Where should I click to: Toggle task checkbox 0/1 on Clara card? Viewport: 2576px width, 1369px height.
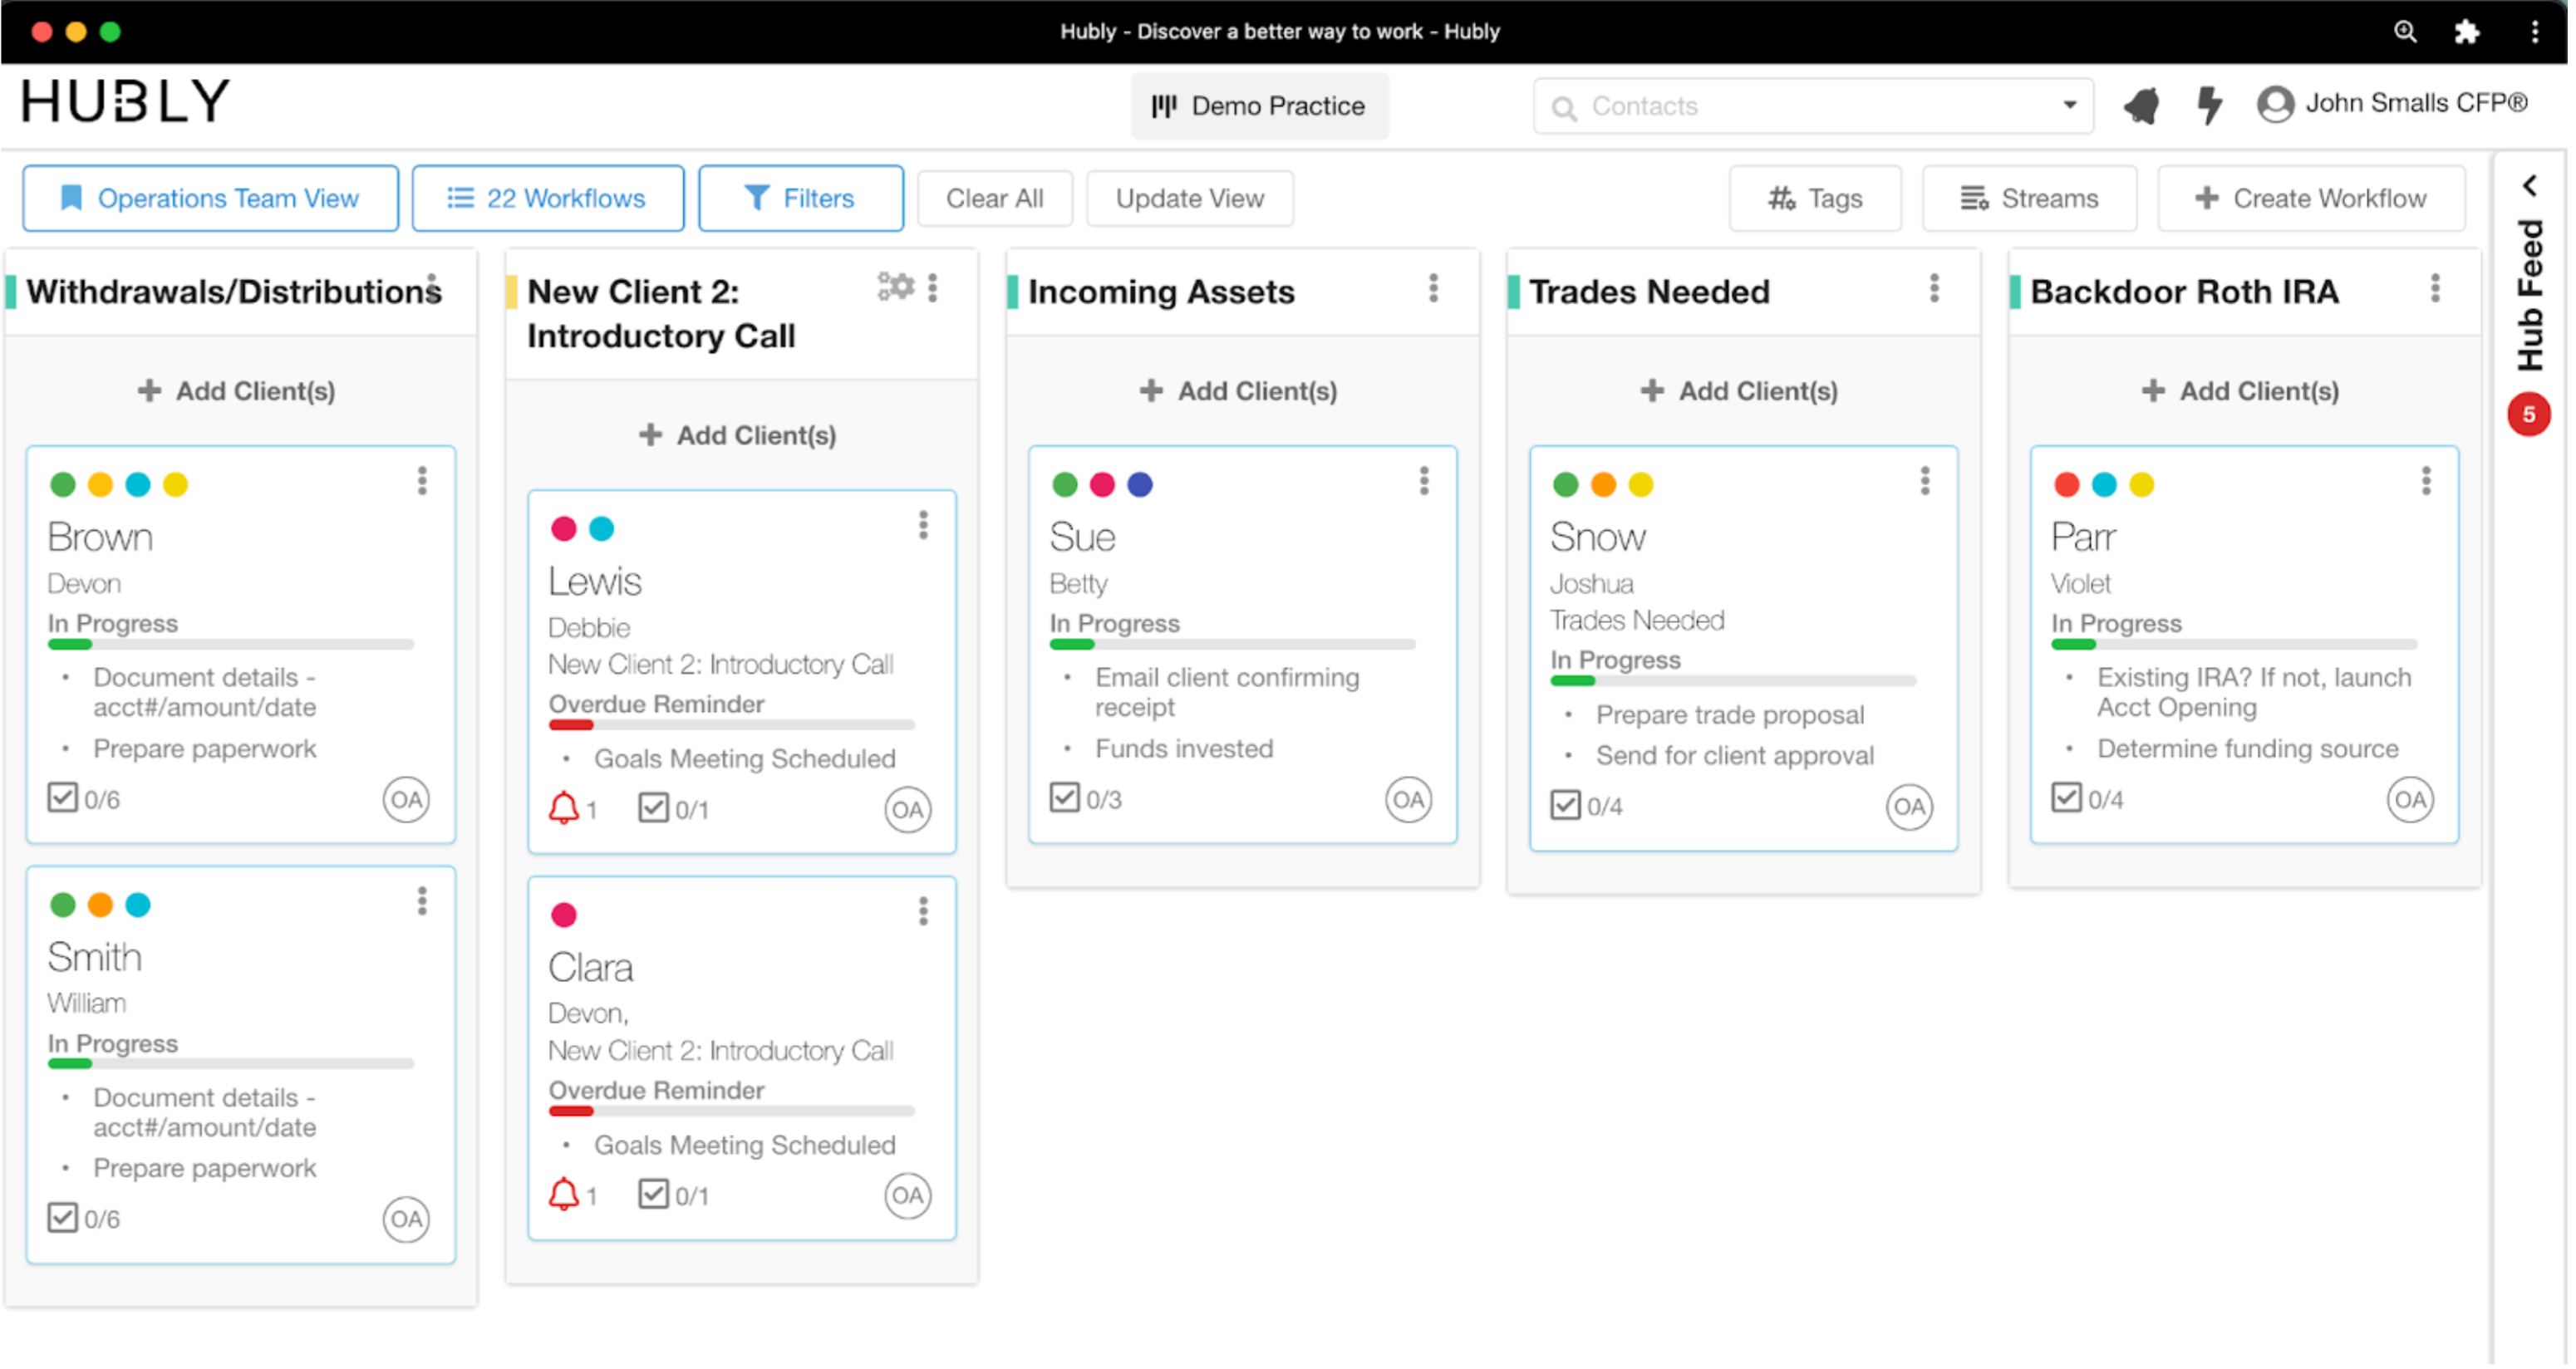653,1193
